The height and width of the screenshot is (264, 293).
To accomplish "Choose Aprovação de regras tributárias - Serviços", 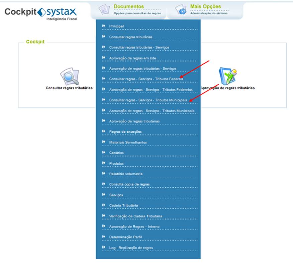I will coord(142,69).
